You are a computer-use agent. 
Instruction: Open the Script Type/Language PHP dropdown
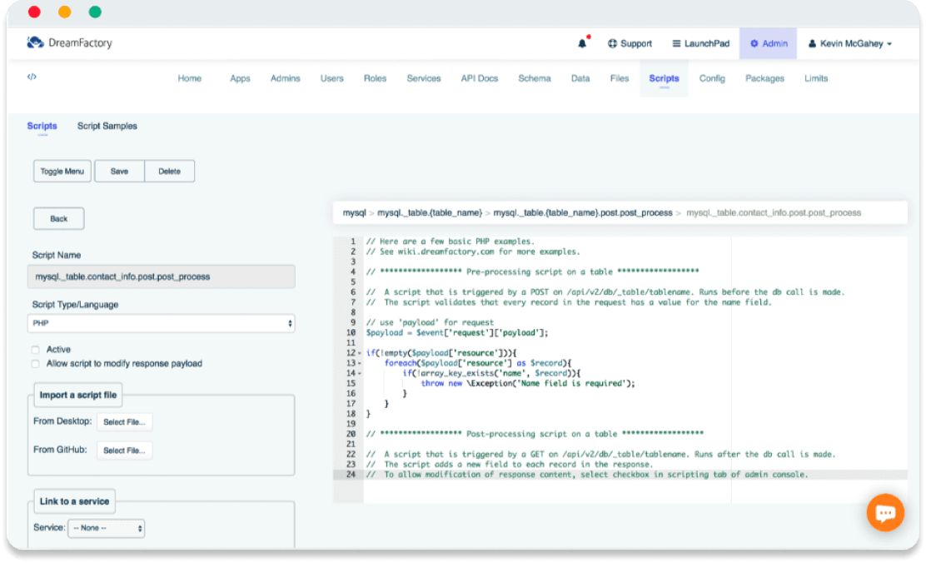click(x=163, y=322)
